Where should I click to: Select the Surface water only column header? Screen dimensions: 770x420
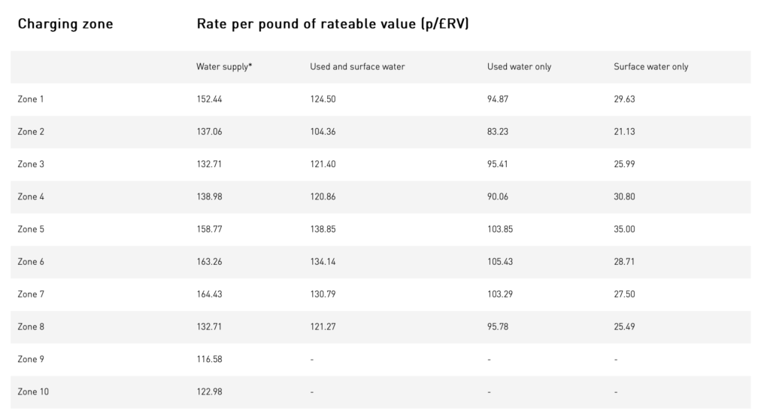tap(650, 67)
